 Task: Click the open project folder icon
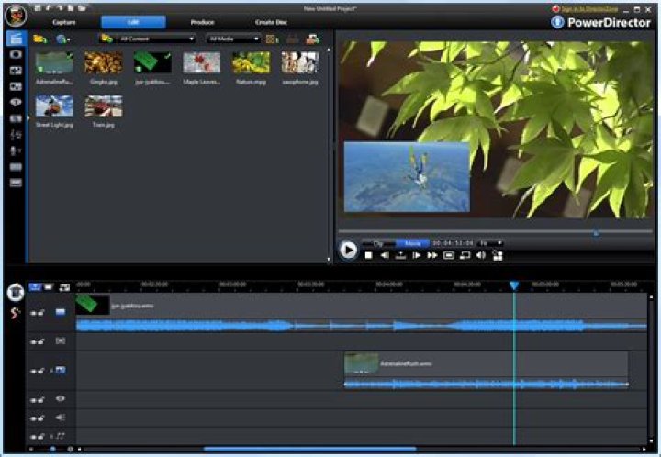click(82, 8)
